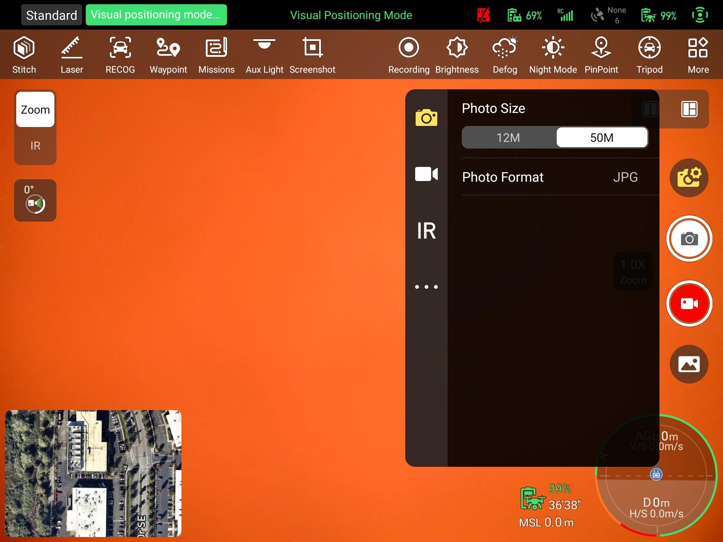Tap the home point marker in compass
The width and height of the screenshot is (723, 542).
click(656, 475)
